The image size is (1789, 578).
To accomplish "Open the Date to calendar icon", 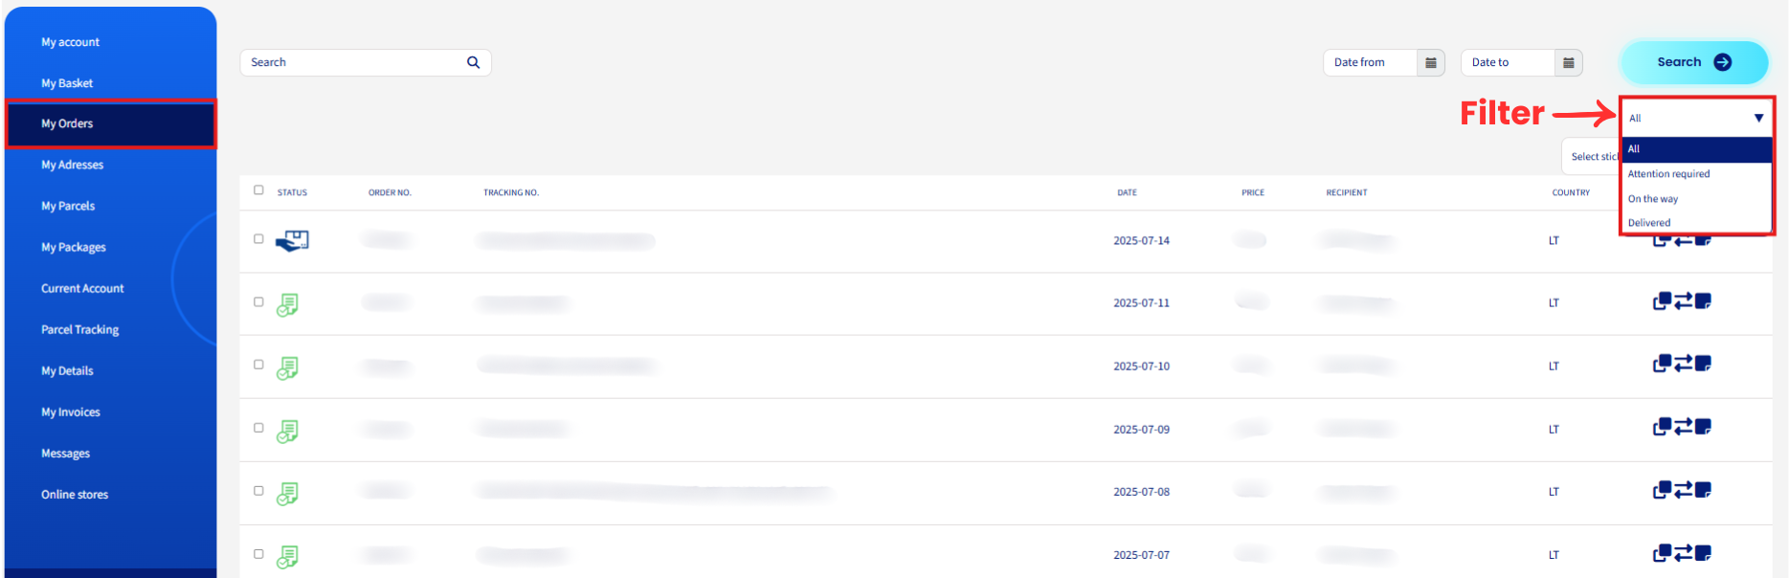I will click(1568, 63).
